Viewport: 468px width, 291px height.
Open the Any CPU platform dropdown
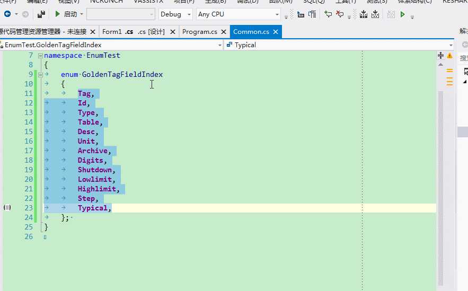coord(239,14)
